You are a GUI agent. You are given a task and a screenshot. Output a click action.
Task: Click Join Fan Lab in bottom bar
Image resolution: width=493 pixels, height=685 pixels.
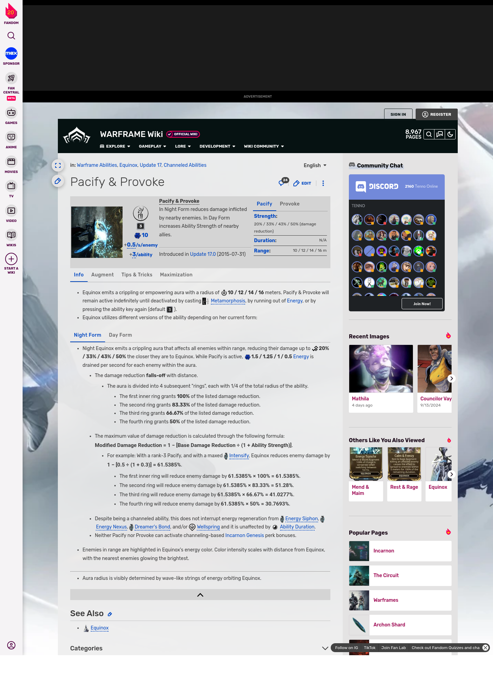point(393,648)
